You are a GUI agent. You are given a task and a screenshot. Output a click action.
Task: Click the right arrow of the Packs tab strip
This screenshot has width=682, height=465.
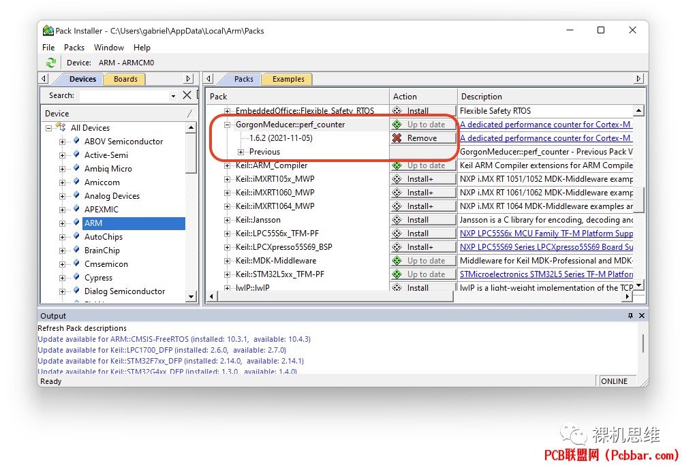point(638,79)
